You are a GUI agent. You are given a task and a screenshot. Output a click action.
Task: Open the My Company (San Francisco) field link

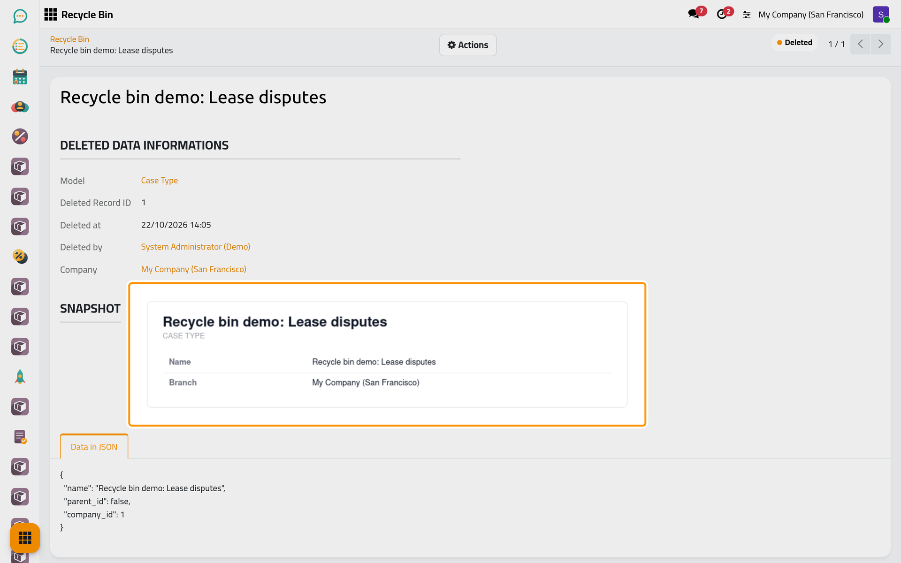(194, 269)
